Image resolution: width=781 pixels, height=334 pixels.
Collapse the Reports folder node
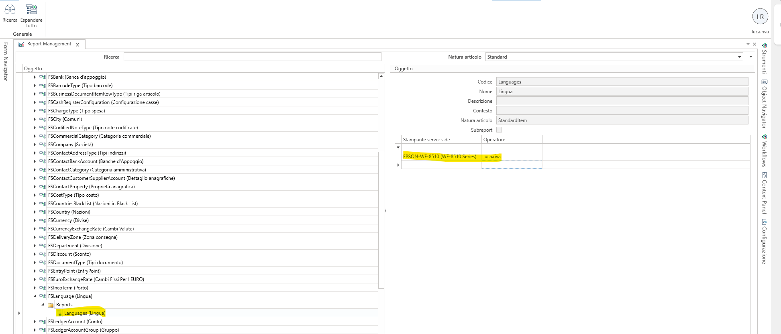[43, 305]
